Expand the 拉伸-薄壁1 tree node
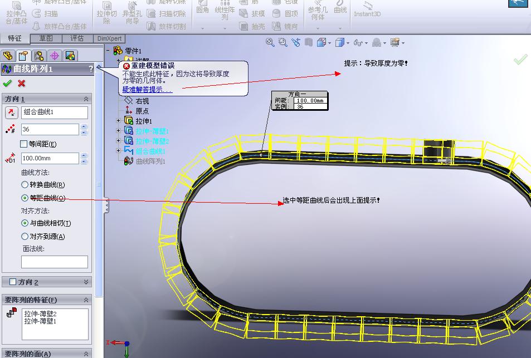This screenshot has width=531, height=358. click(118, 131)
